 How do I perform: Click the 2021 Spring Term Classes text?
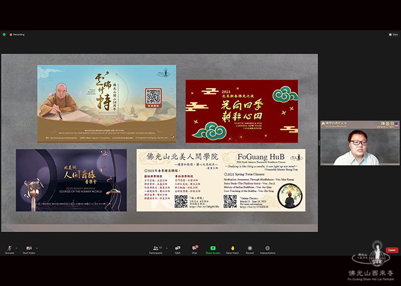[244, 174]
